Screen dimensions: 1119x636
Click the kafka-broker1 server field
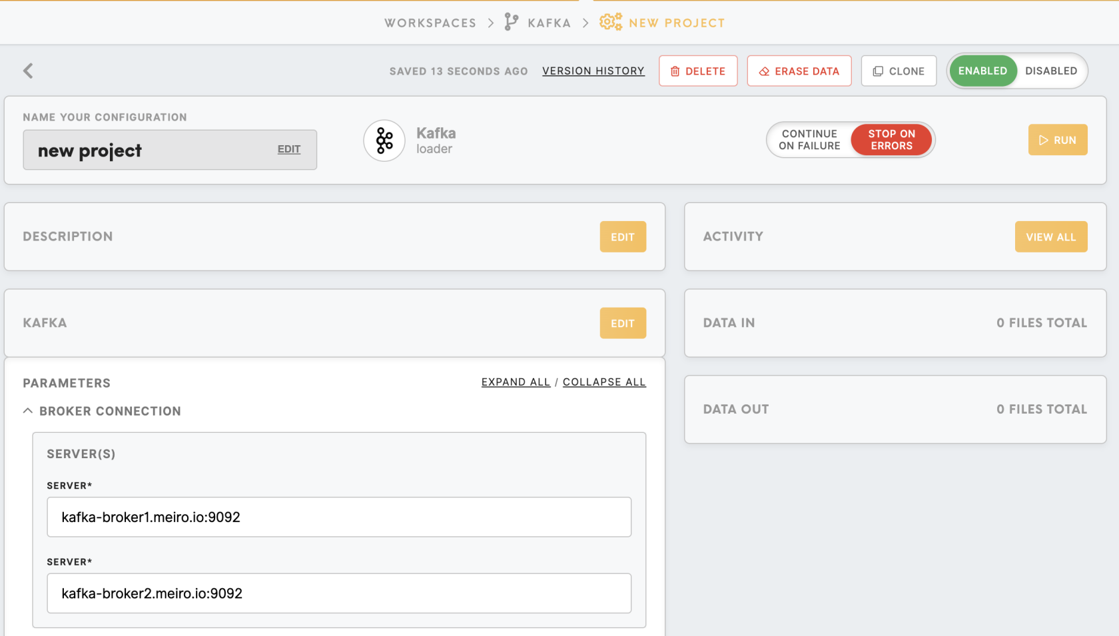[x=339, y=517]
